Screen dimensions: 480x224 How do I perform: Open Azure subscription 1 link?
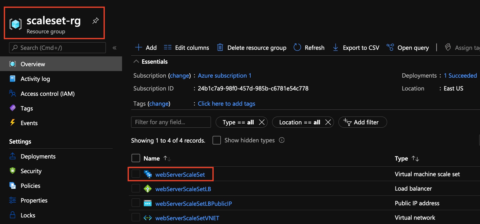tap(225, 76)
